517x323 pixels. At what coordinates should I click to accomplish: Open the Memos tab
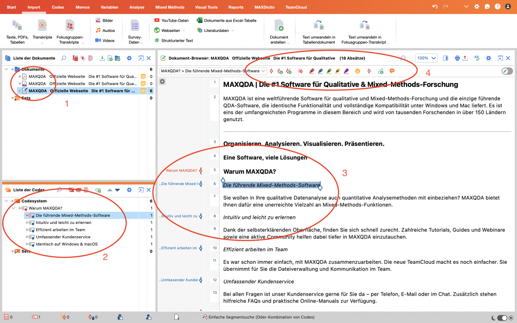82,7
